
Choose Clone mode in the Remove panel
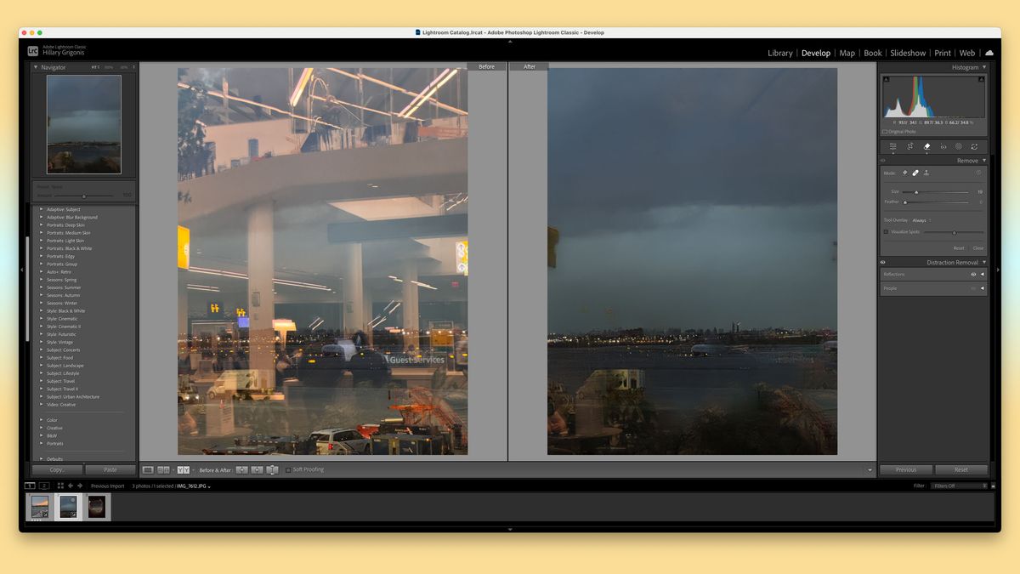click(926, 173)
